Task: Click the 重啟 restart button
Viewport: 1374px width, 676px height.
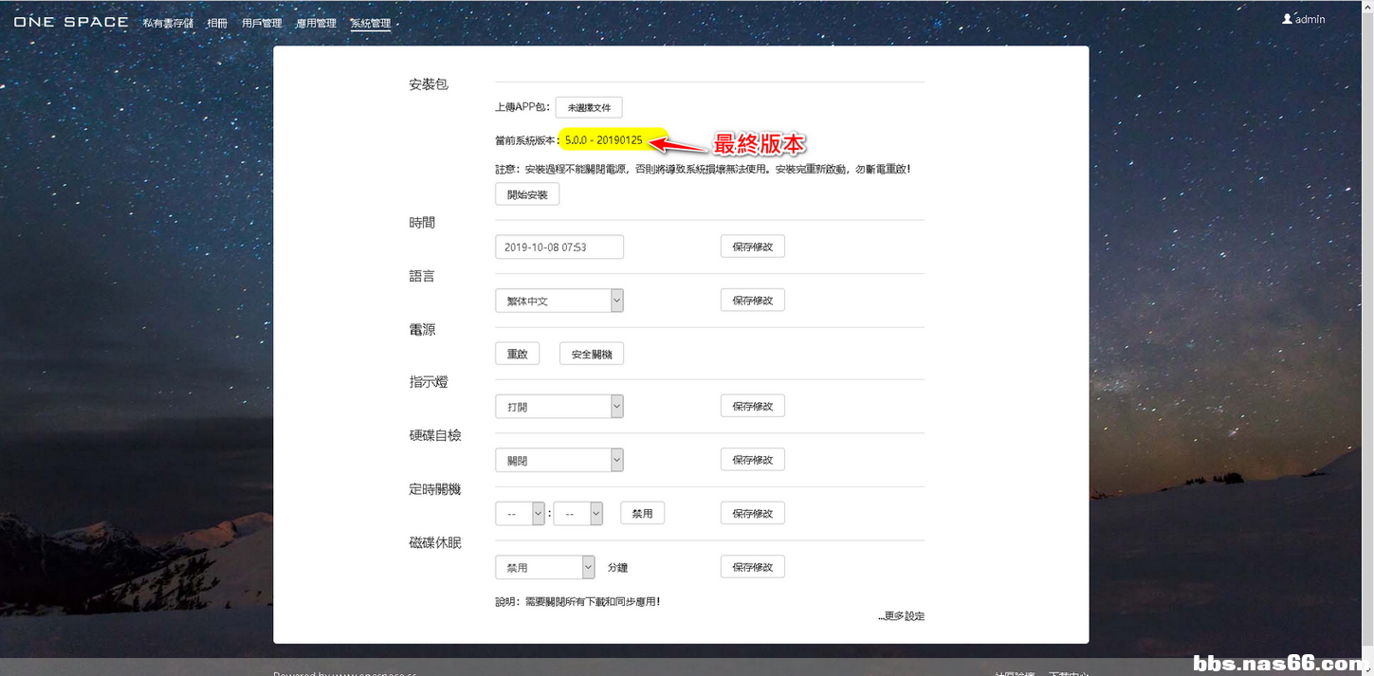Action: [x=517, y=354]
